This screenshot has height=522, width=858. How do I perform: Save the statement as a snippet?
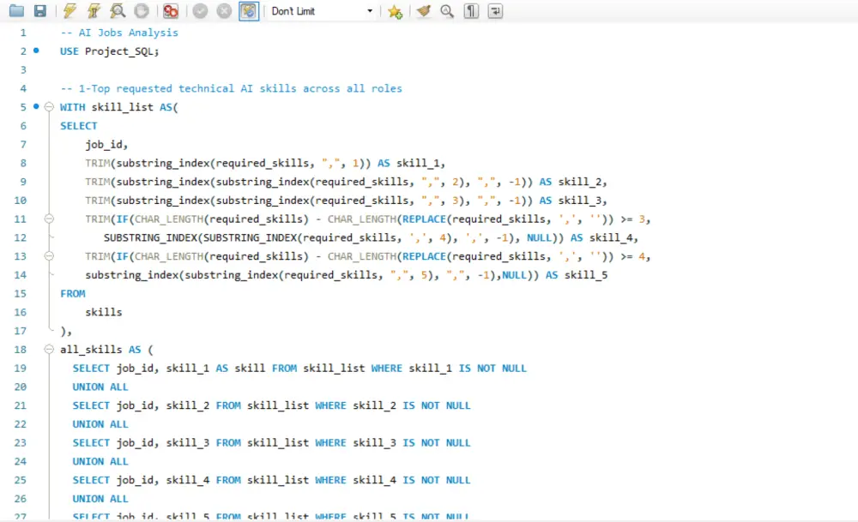pos(395,10)
